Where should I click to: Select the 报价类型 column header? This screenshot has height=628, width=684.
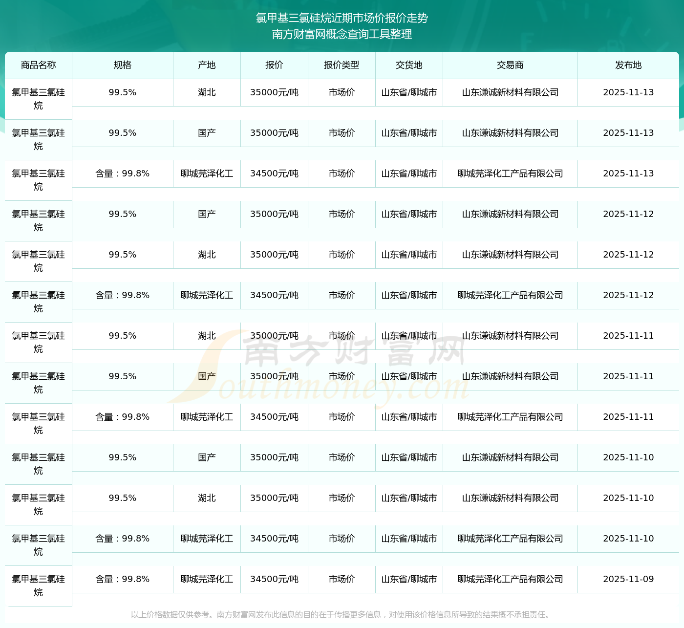[342, 65]
